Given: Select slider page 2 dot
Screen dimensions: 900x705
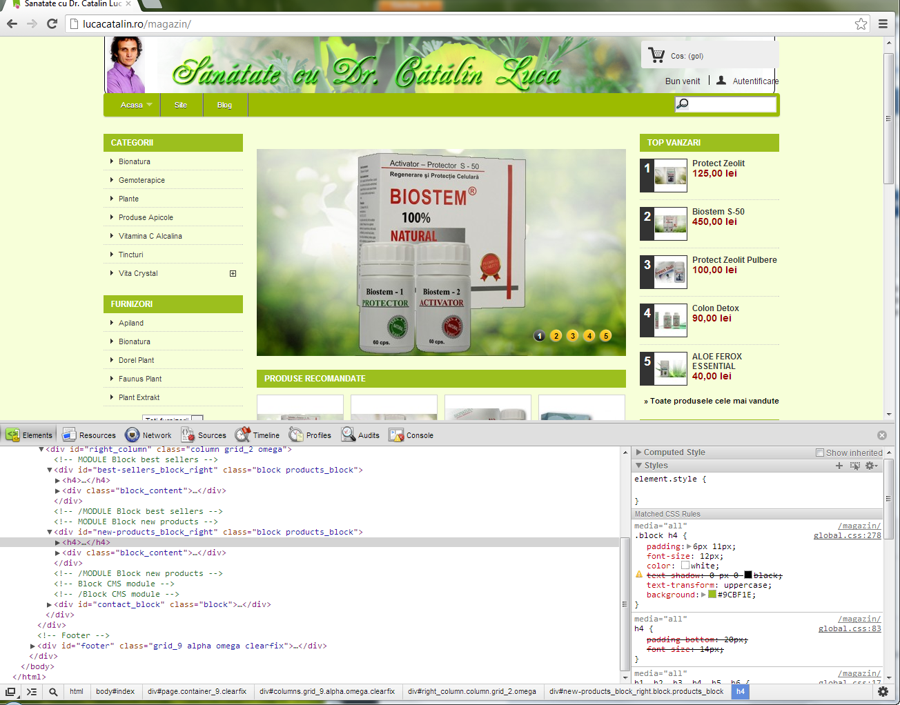Looking at the screenshot, I should click(x=556, y=336).
